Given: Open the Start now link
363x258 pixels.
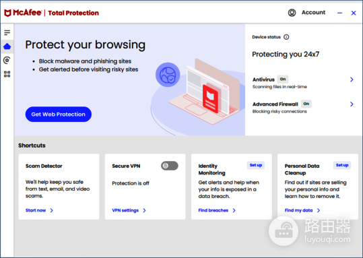Looking at the screenshot, I should [x=36, y=210].
